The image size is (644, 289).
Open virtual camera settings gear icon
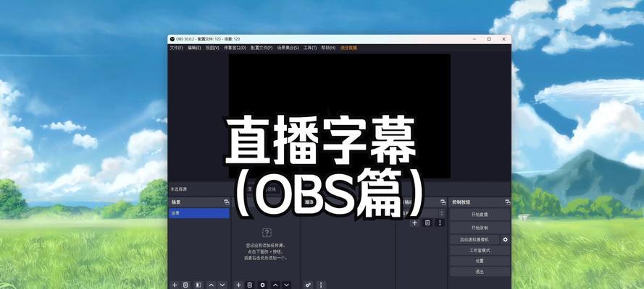(x=506, y=239)
